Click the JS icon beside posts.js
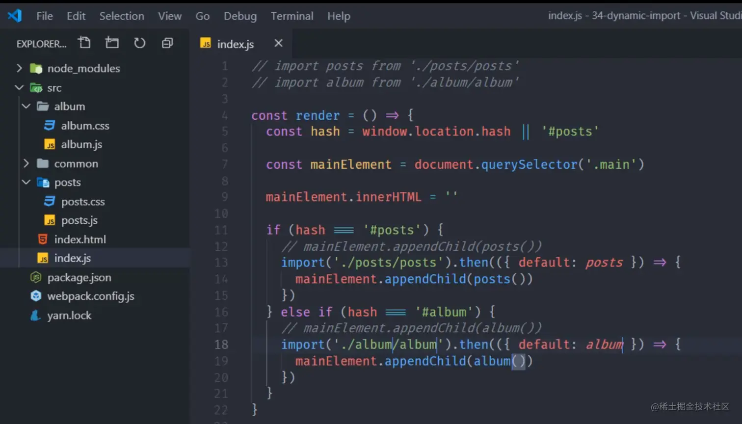The image size is (742, 424). coord(50,220)
